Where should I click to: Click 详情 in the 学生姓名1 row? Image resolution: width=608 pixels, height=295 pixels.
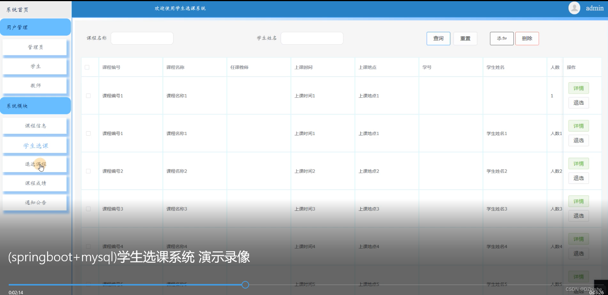coord(578,126)
